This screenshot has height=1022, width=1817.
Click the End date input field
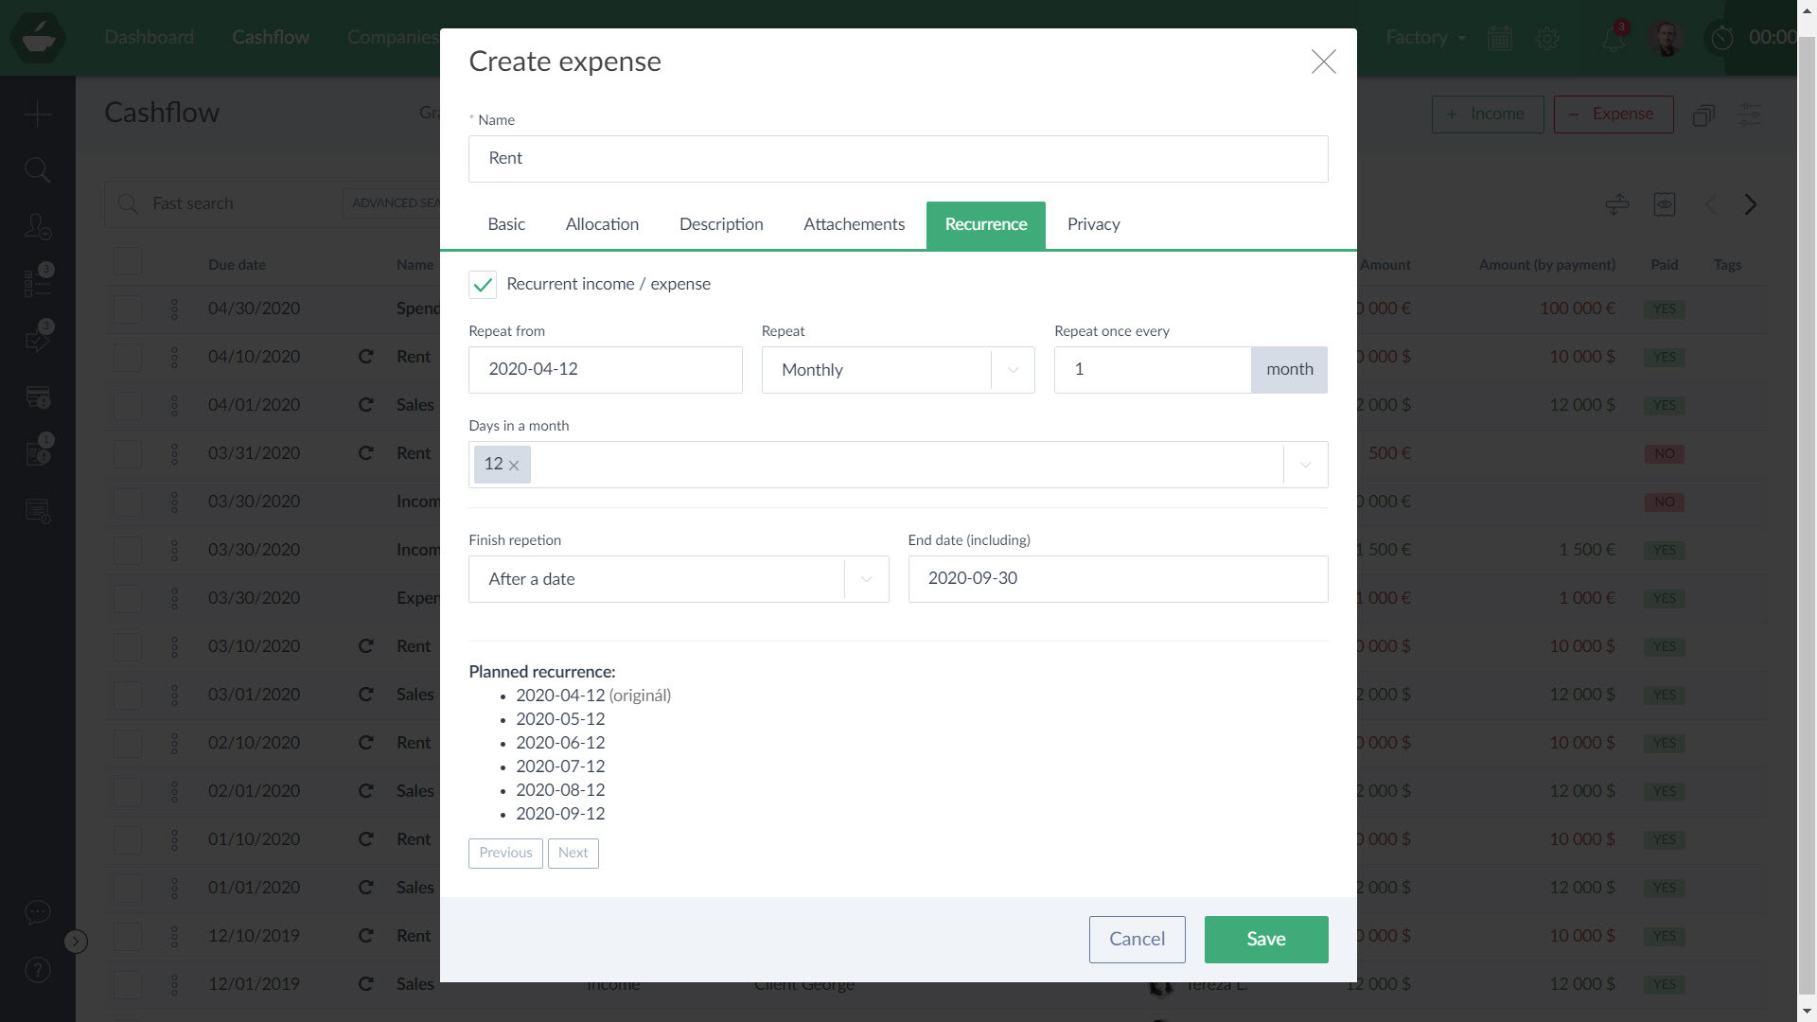click(1117, 579)
